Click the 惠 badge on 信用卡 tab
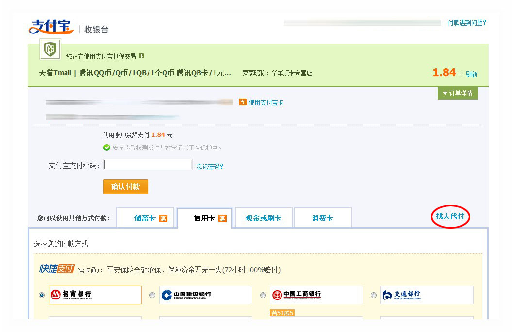The height and width of the screenshot is (332, 512). pyautogui.click(x=222, y=218)
